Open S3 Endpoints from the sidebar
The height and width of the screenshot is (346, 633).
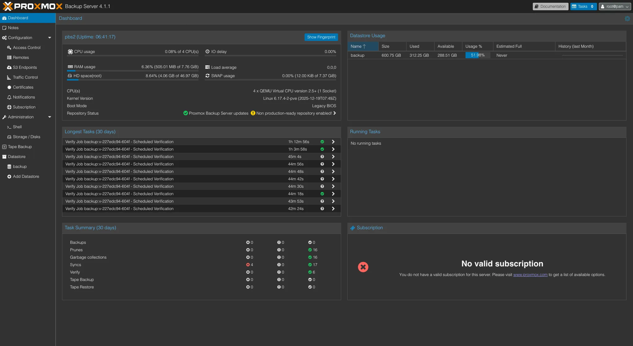(25, 68)
